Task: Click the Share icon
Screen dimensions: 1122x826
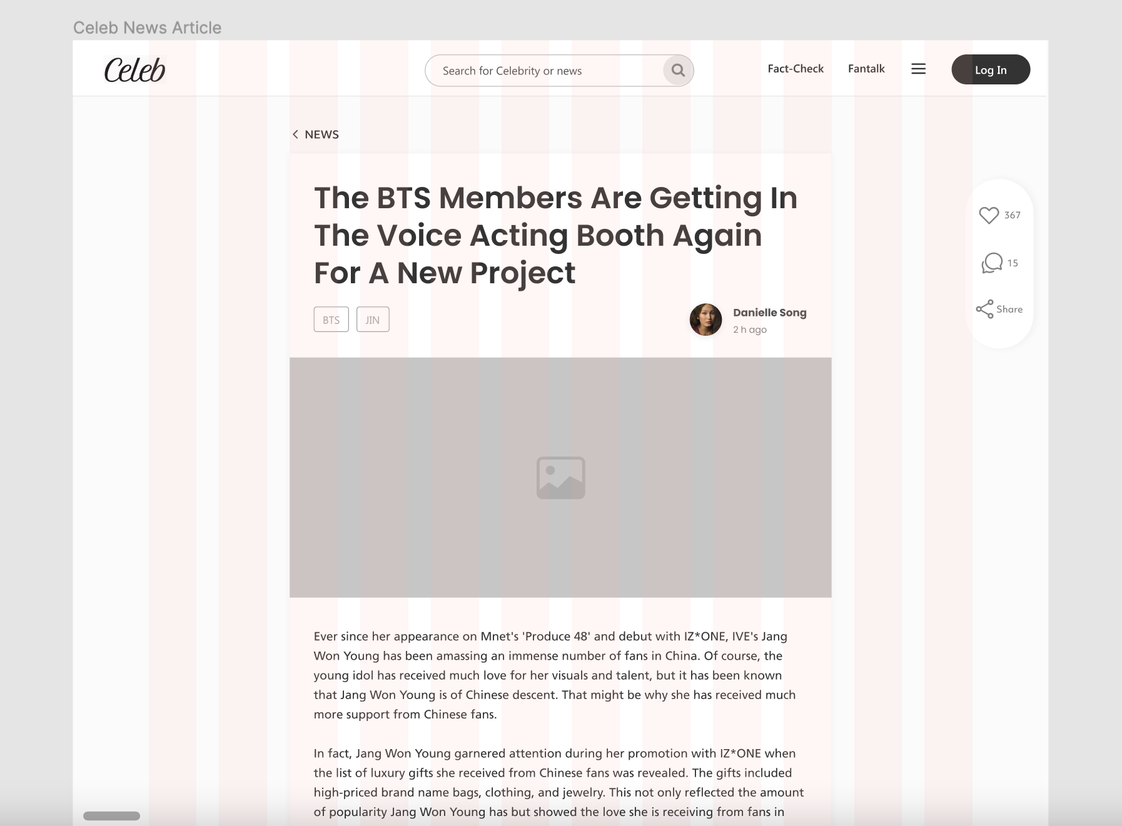Action: tap(984, 309)
